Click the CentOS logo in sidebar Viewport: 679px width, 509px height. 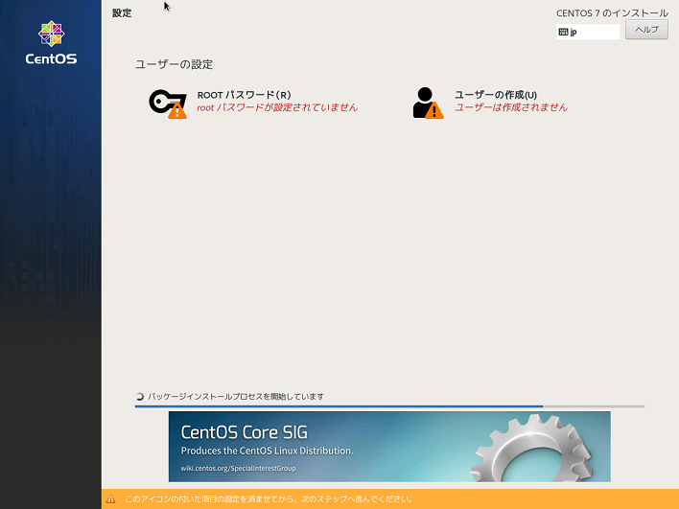click(x=51, y=43)
